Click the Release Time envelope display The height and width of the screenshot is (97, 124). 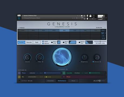pyautogui.click(x=89, y=42)
